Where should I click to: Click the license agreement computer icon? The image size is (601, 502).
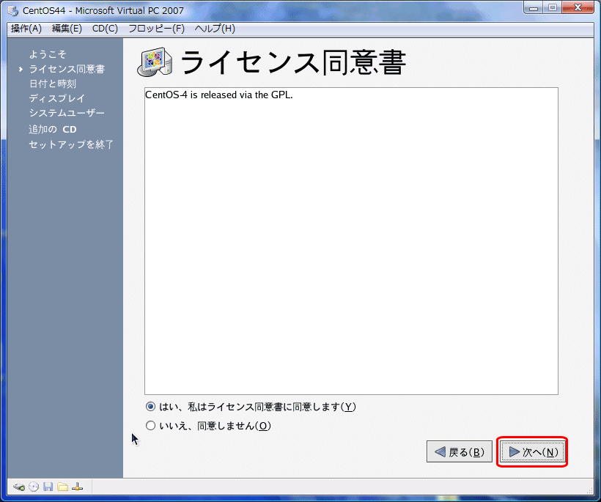pyautogui.click(x=155, y=62)
